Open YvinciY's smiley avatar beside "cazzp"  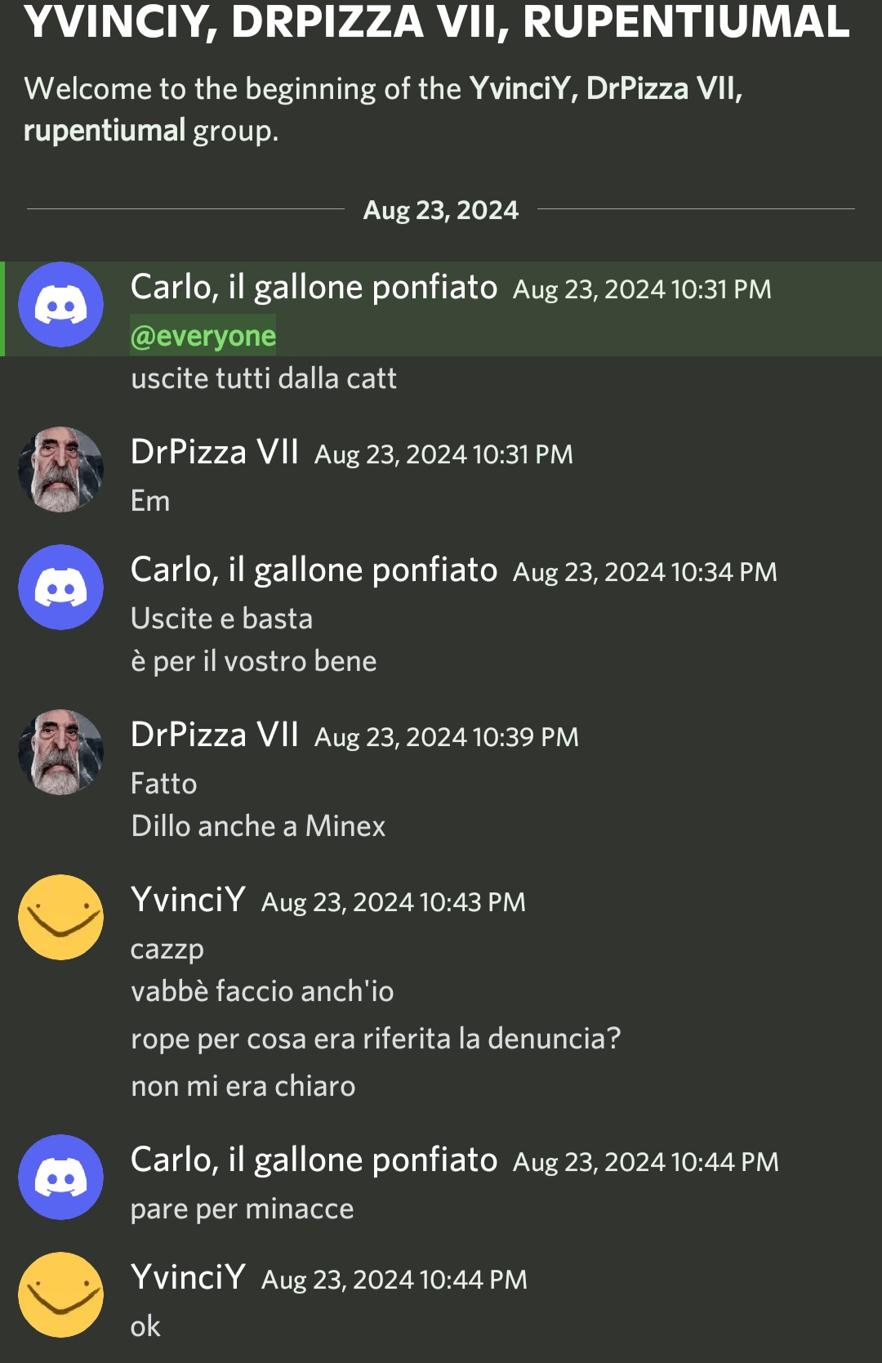coord(61,918)
